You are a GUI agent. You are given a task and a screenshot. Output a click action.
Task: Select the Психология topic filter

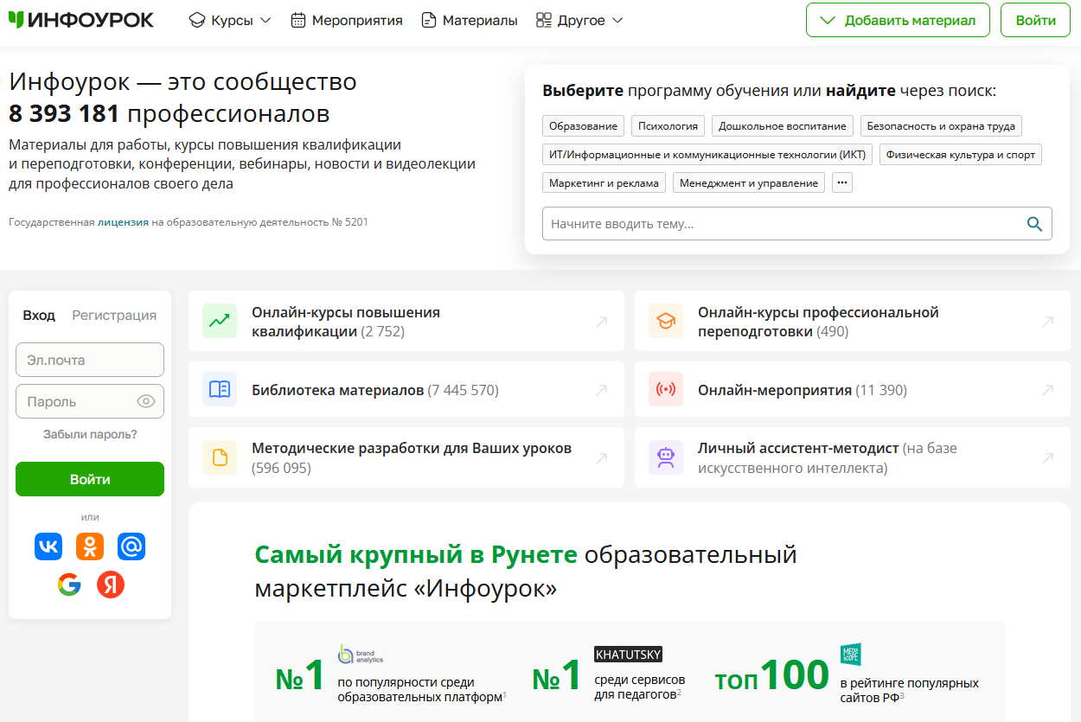click(668, 125)
